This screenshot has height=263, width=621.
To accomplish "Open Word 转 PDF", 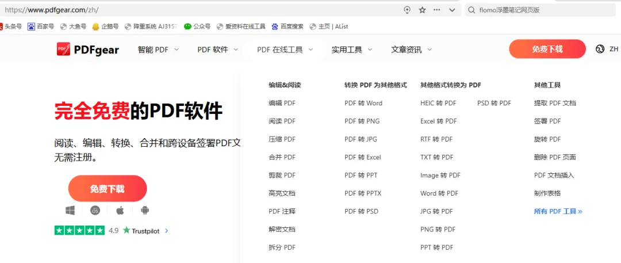I will (x=439, y=193).
